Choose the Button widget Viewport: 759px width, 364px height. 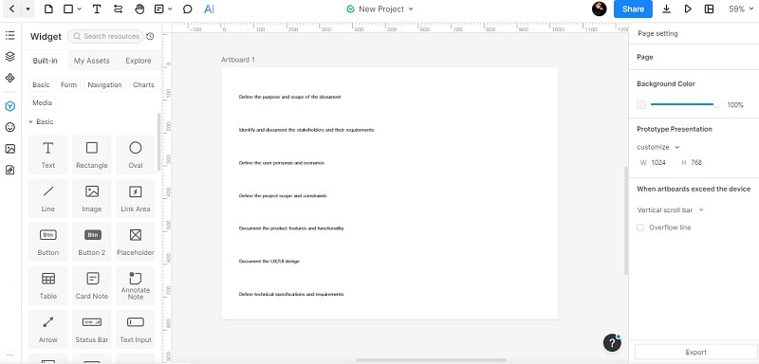point(48,242)
